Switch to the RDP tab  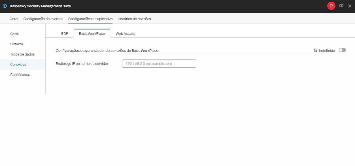(65, 33)
